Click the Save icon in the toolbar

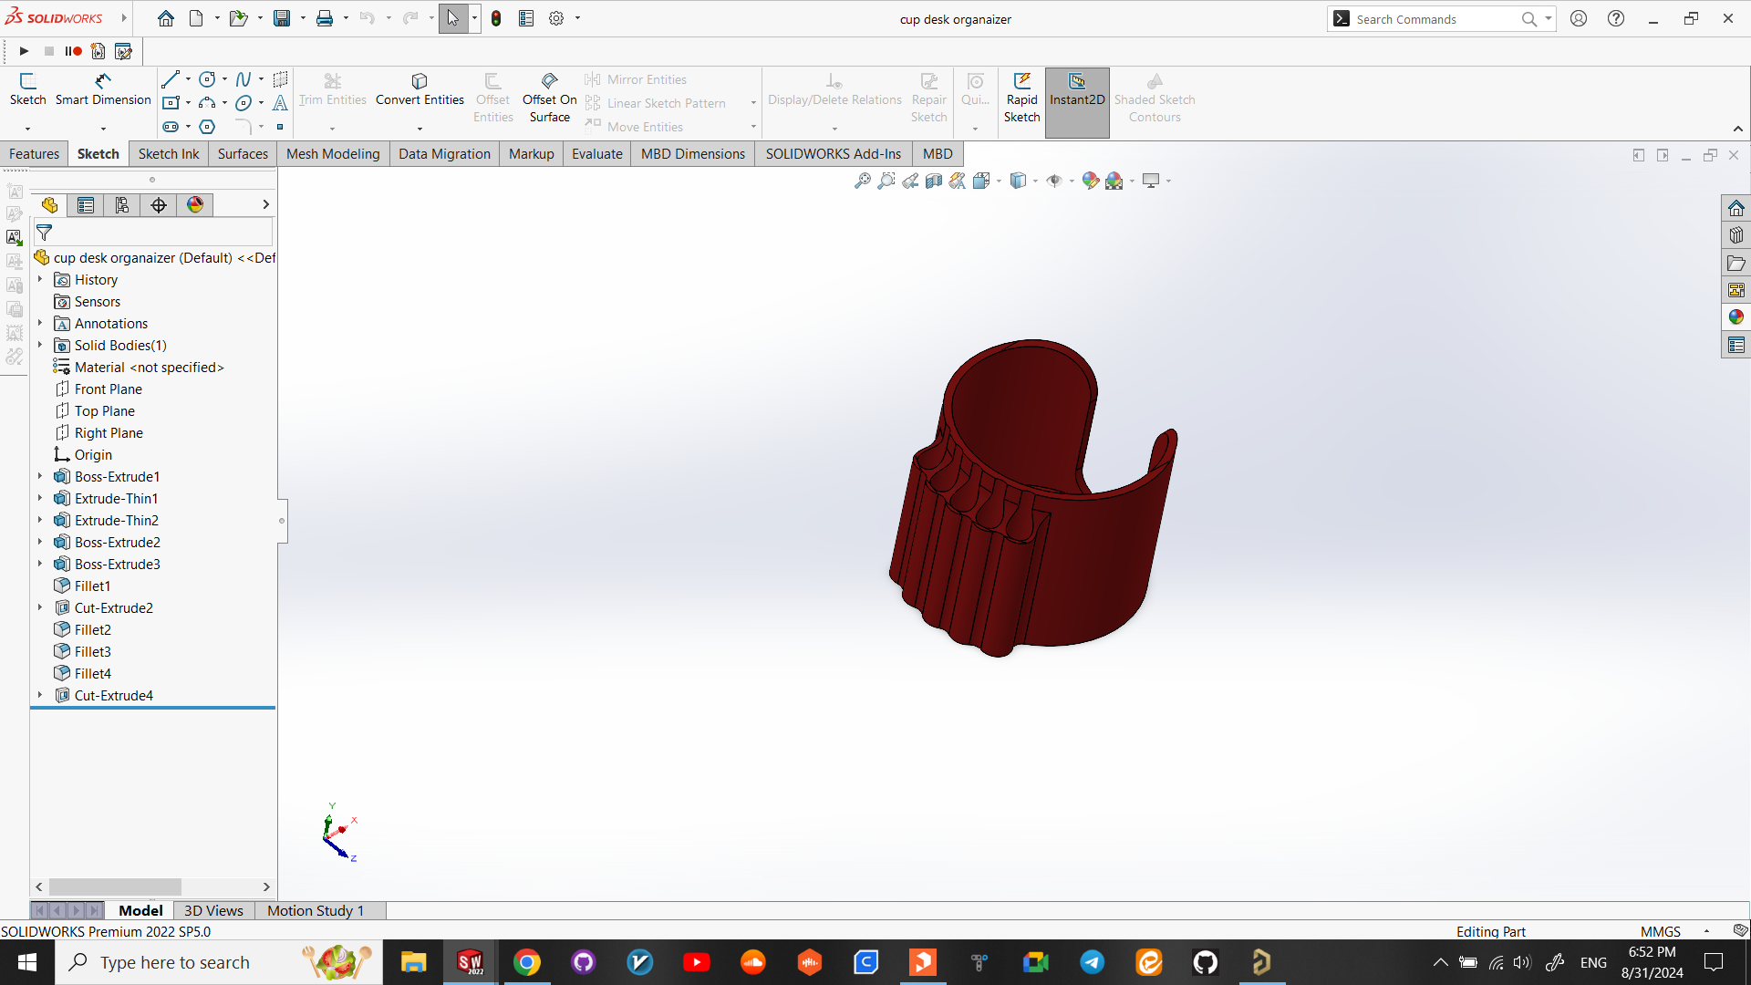point(282,18)
